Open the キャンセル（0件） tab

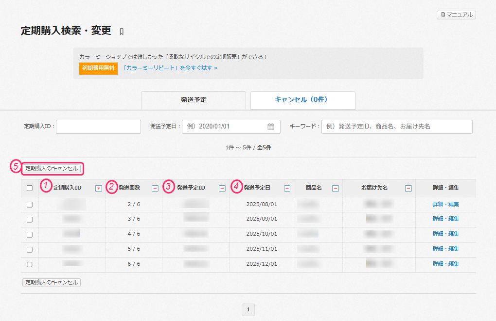[x=302, y=100]
